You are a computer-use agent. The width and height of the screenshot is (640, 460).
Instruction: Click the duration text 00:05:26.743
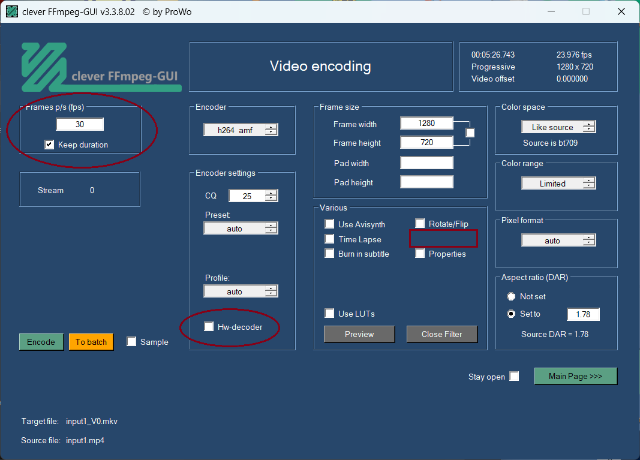tap(493, 55)
